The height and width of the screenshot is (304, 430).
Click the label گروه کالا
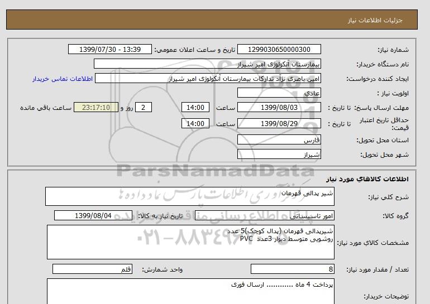point(396,216)
